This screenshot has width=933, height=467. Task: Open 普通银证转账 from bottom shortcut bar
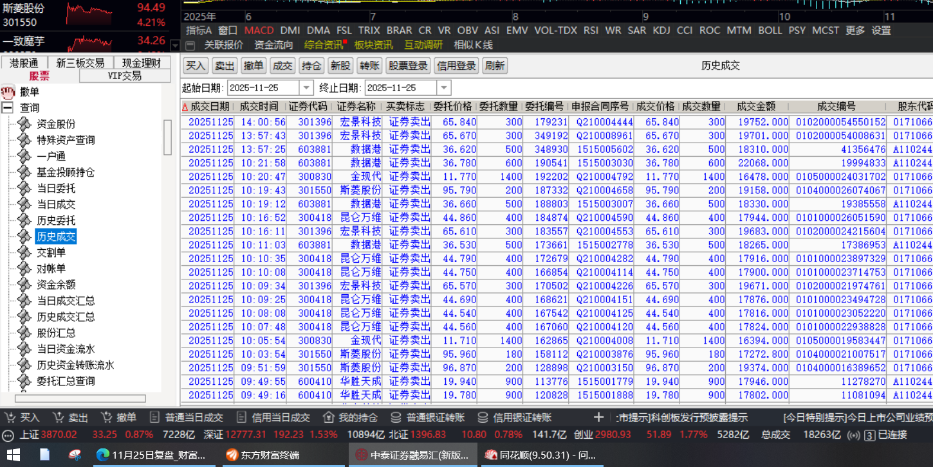(x=429, y=418)
